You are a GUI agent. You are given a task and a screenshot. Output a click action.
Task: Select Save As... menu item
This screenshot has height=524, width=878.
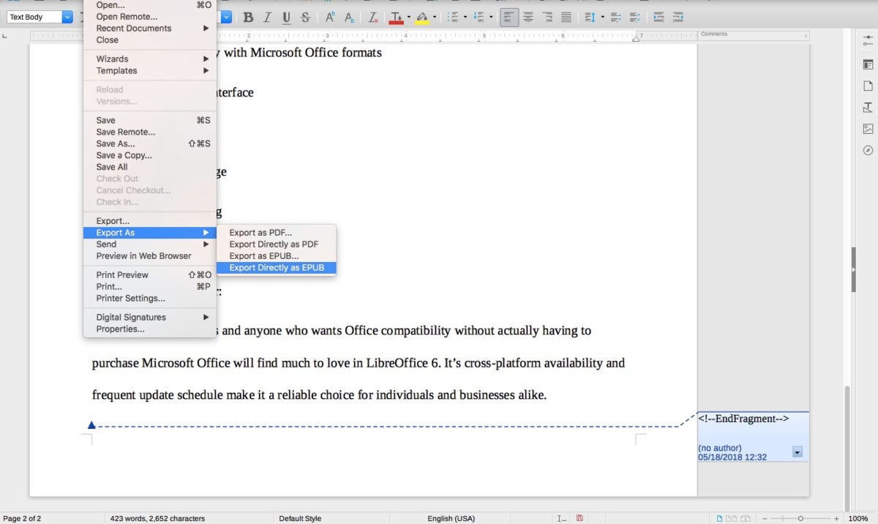tap(150, 143)
